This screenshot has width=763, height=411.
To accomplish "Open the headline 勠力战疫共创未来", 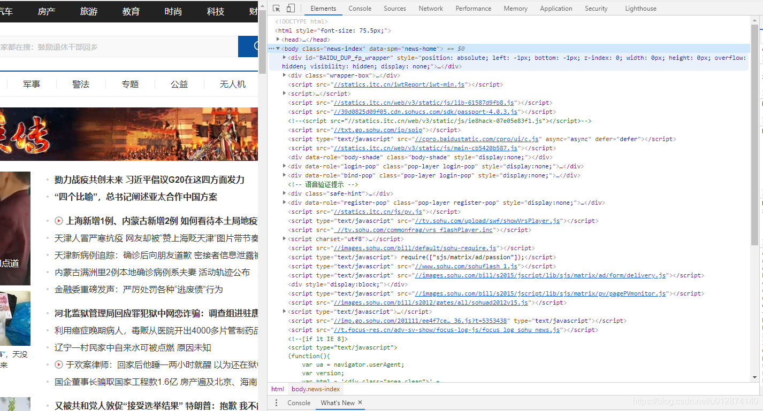I will pyautogui.click(x=149, y=180).
